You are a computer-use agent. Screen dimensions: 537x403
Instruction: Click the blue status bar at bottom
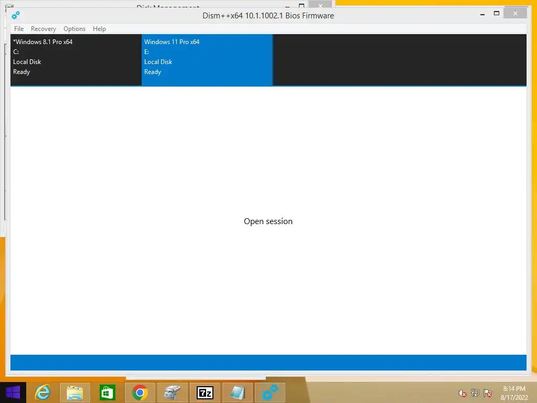pos(268,363)
